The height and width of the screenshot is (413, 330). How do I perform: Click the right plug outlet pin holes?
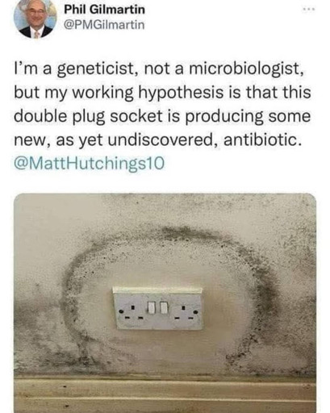[x=186, y=312]
